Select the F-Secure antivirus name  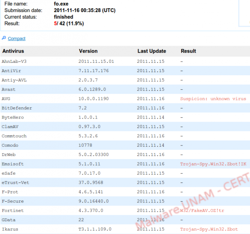tap(13, 201)
